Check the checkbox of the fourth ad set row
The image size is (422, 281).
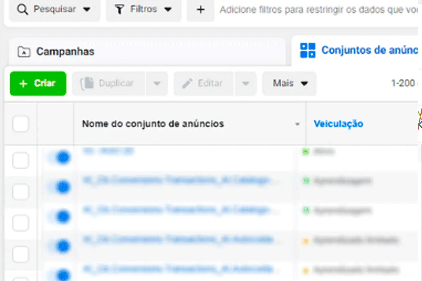[x=20, y=254]
